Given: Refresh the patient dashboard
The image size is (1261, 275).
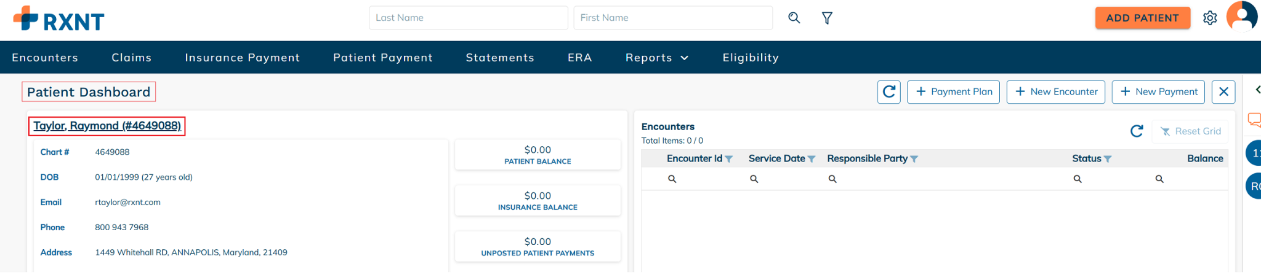Looking at the screenshot, I should 889,92.
